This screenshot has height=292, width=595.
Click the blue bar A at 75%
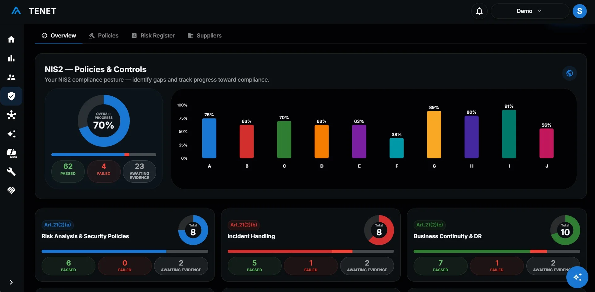coord(209,138)
